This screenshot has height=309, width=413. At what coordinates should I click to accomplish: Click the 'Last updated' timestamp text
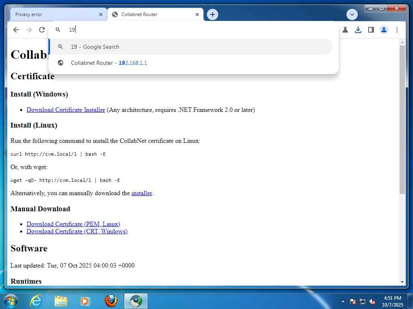tap(73, 266)
